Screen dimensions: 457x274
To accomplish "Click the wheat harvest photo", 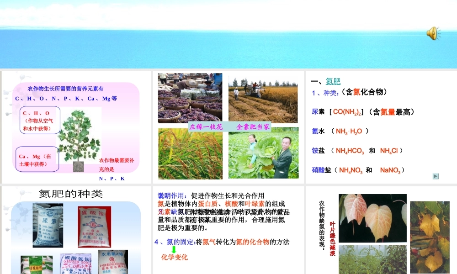I will coord(263,99).
